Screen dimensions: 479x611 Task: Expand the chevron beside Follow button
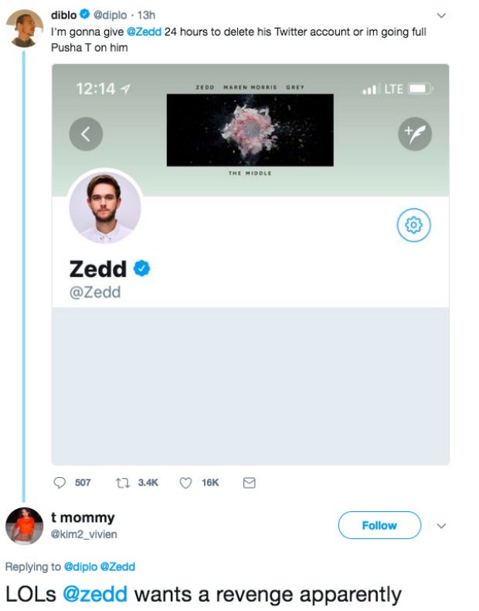pyautogui.click(x=442, y=525)
